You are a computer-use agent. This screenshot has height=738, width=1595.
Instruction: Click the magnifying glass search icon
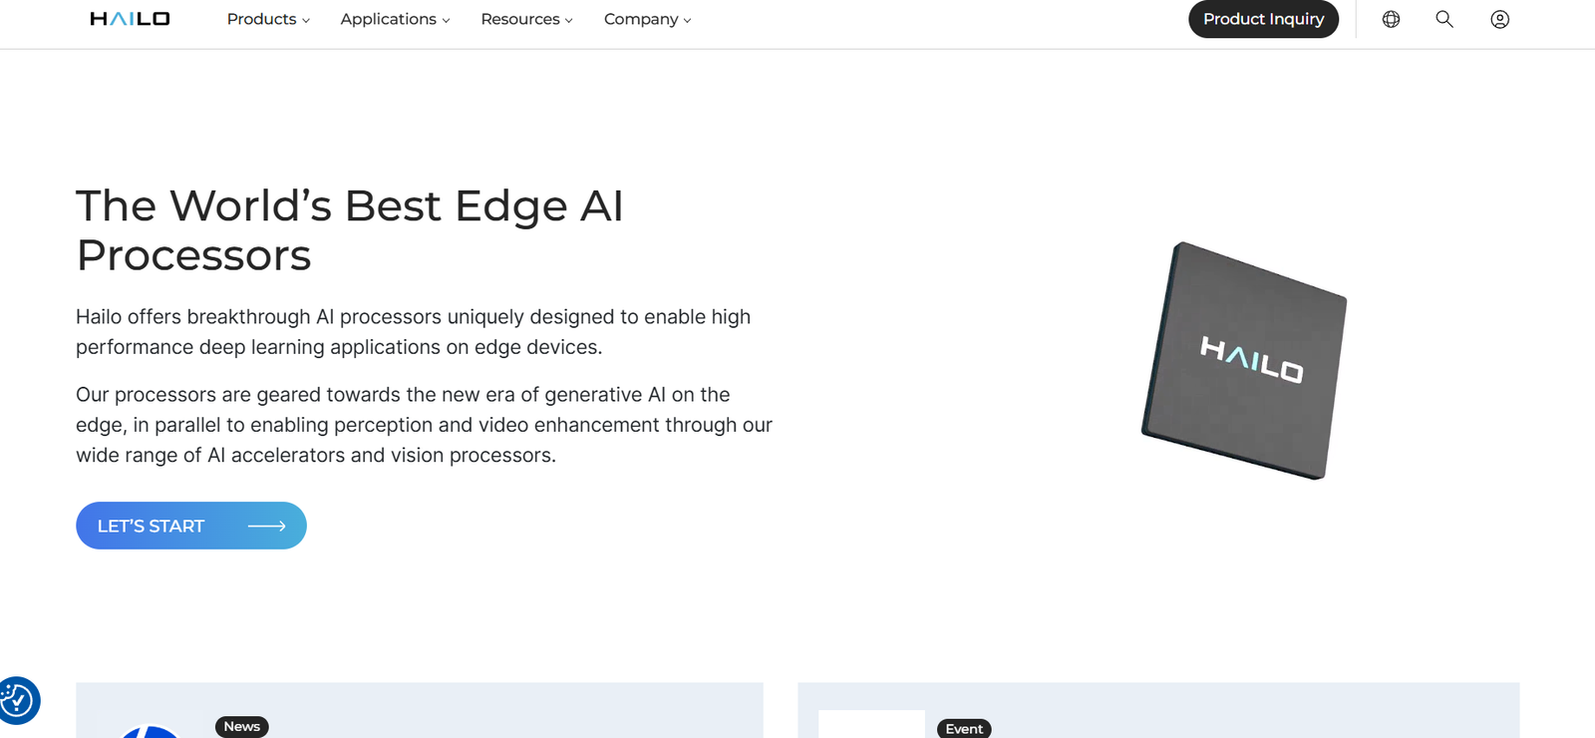coord(1443,19)
